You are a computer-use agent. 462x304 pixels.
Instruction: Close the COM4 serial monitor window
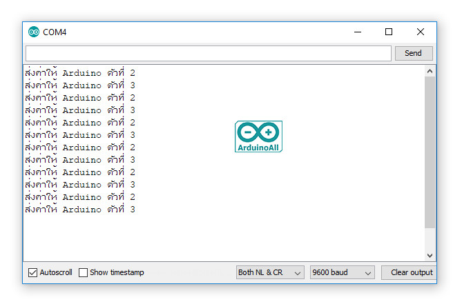tap(421, 32)
